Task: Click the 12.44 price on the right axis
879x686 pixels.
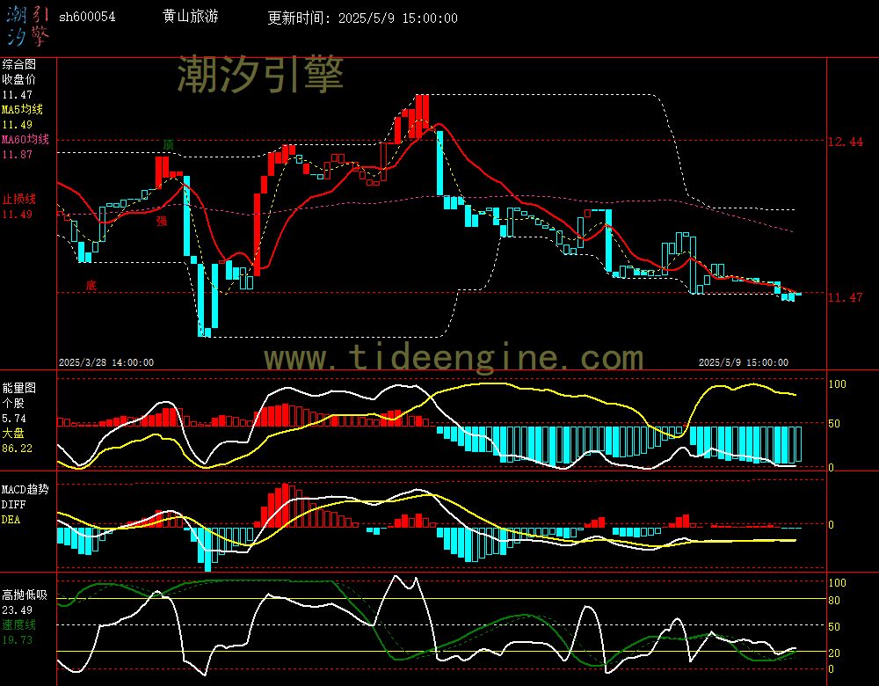Action: [846, 142]
